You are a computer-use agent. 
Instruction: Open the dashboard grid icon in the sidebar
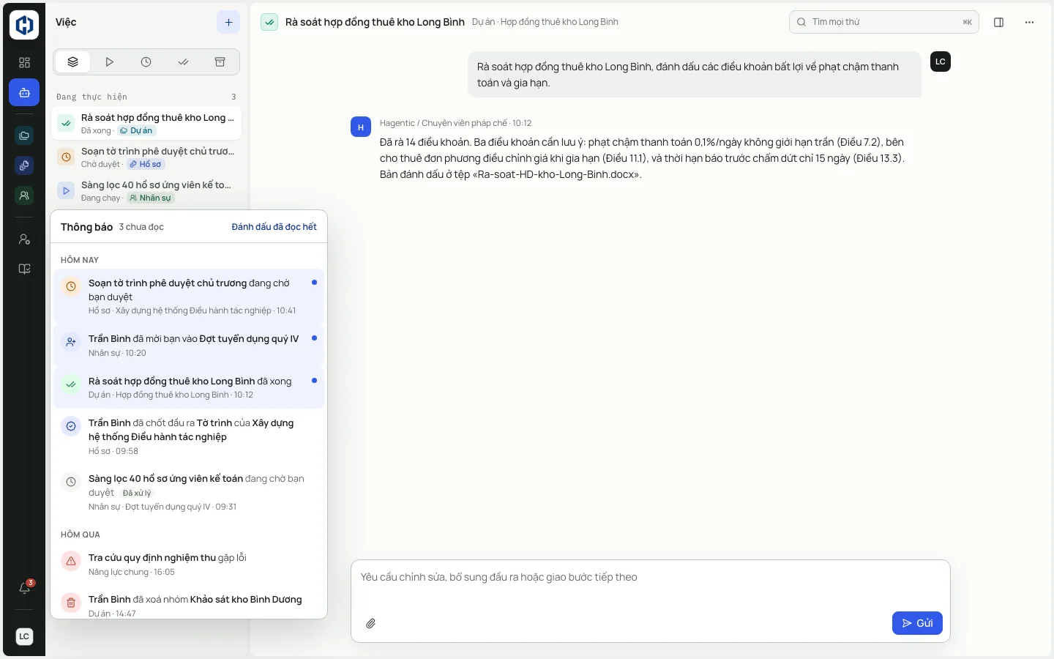click(x=24, y=63)
